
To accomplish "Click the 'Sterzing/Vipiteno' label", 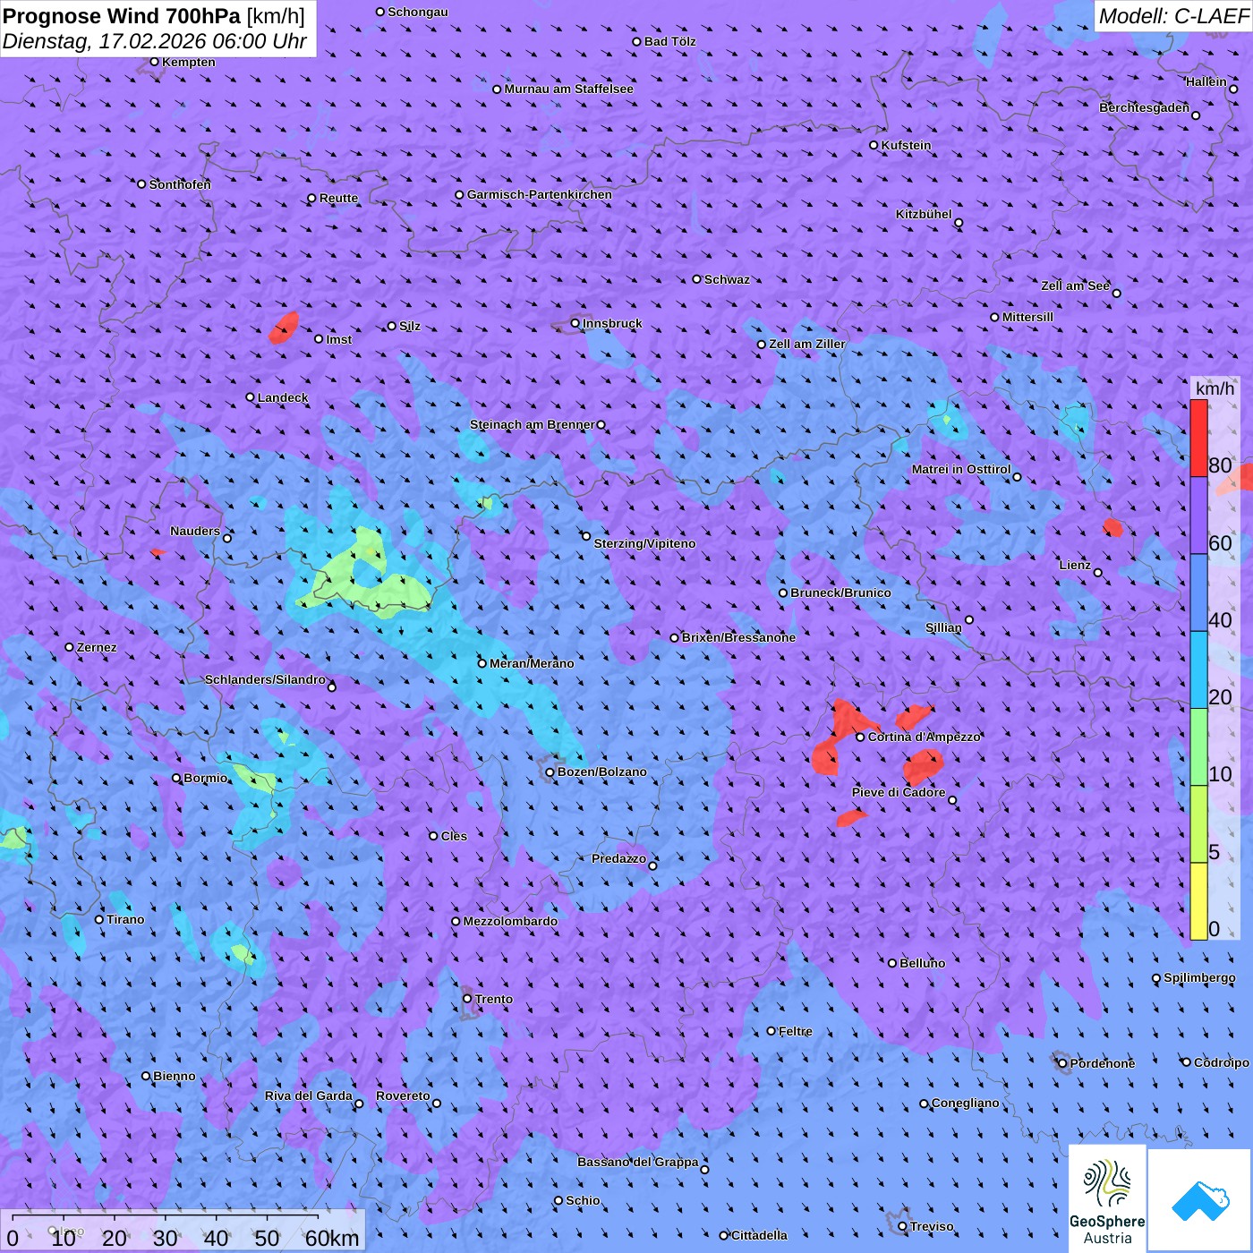I will coord(644,543).
